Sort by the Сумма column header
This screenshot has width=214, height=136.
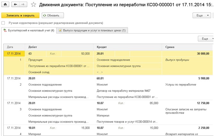pyautogui.click(x=187, y=47)
